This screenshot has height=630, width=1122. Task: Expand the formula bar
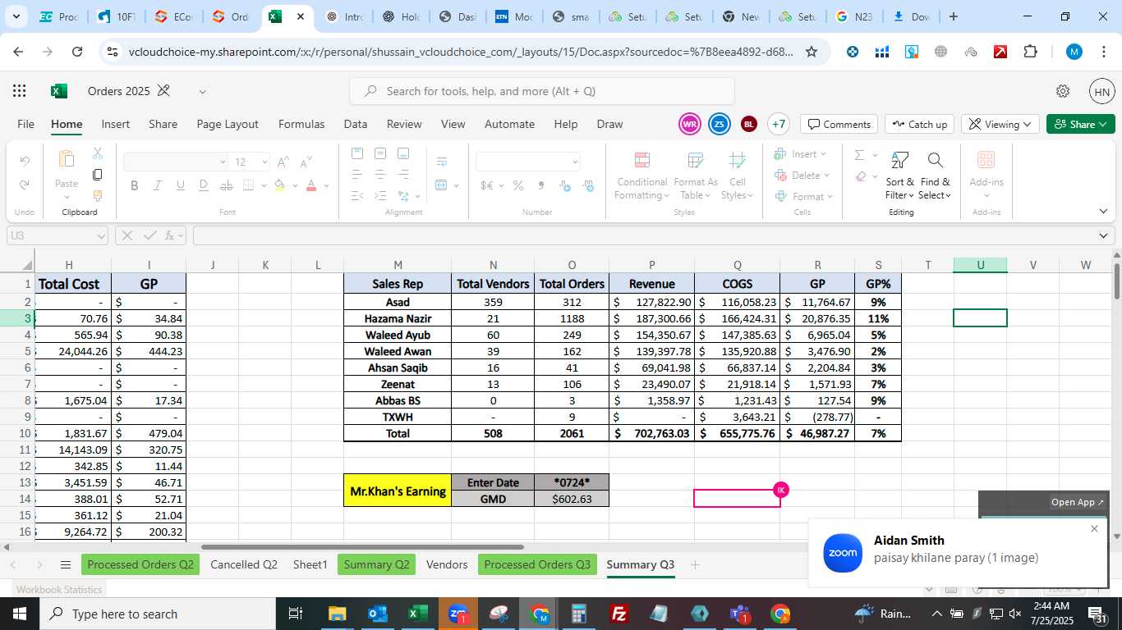pyautogui.click(x=1104, y=235)
